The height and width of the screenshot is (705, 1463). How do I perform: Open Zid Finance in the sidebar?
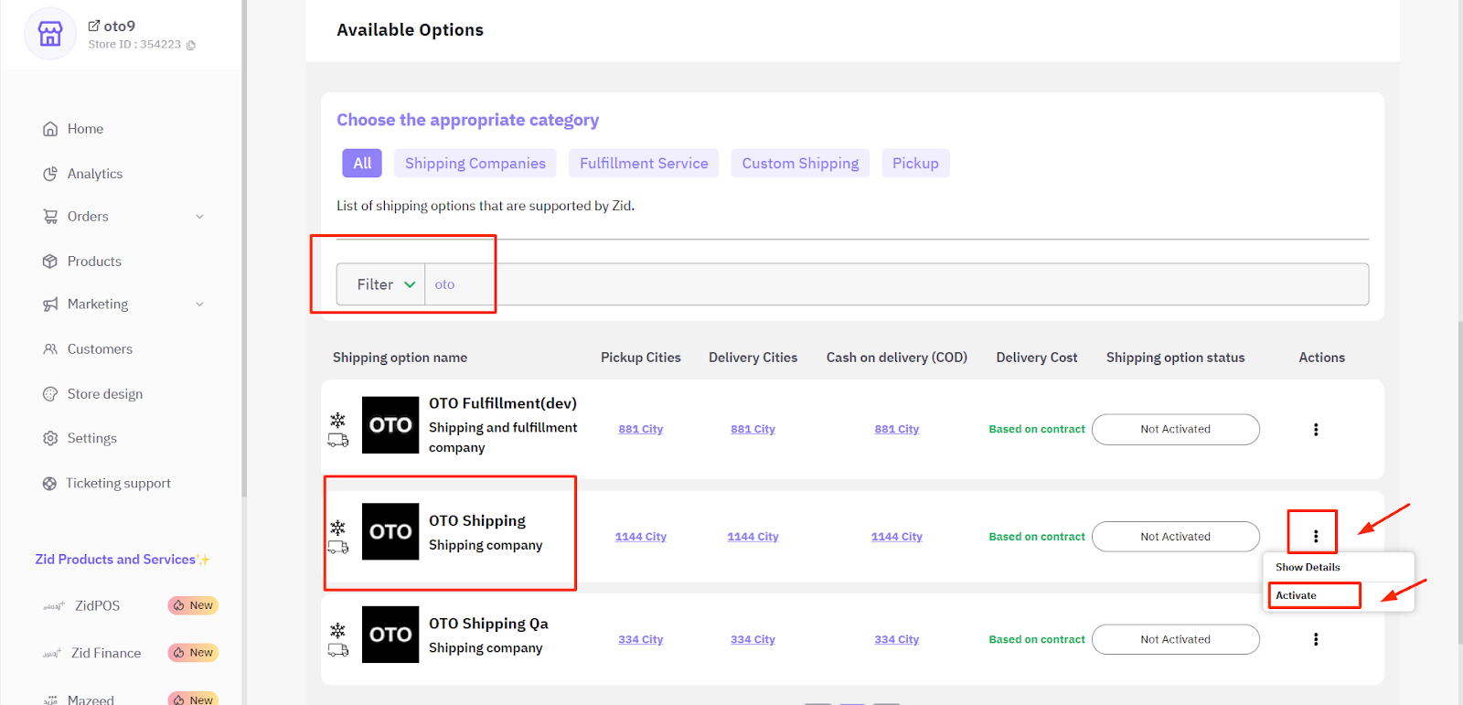(x=106, y=653)
